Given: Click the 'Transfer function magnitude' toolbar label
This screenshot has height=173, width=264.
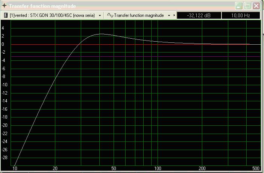Looking at the screenshot, I should [139, 15].
